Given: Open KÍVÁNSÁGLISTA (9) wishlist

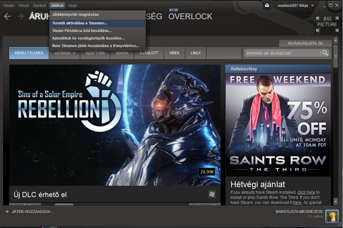Looking at the screenshot, I should (305, 43).
